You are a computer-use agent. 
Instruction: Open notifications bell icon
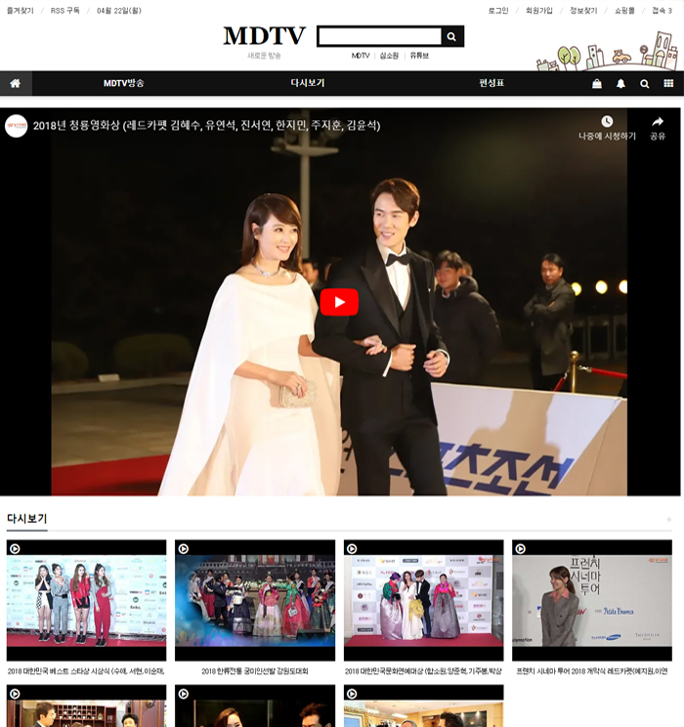click(620, 84)
